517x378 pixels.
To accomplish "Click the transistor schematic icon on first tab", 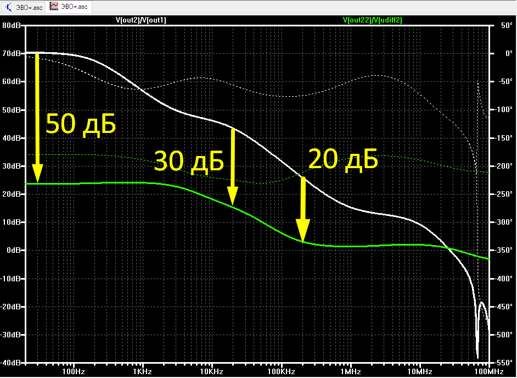I will pos(8,7).
